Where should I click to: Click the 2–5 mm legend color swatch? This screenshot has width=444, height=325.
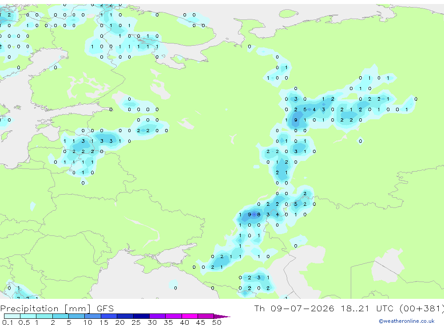tap(60, 316)
